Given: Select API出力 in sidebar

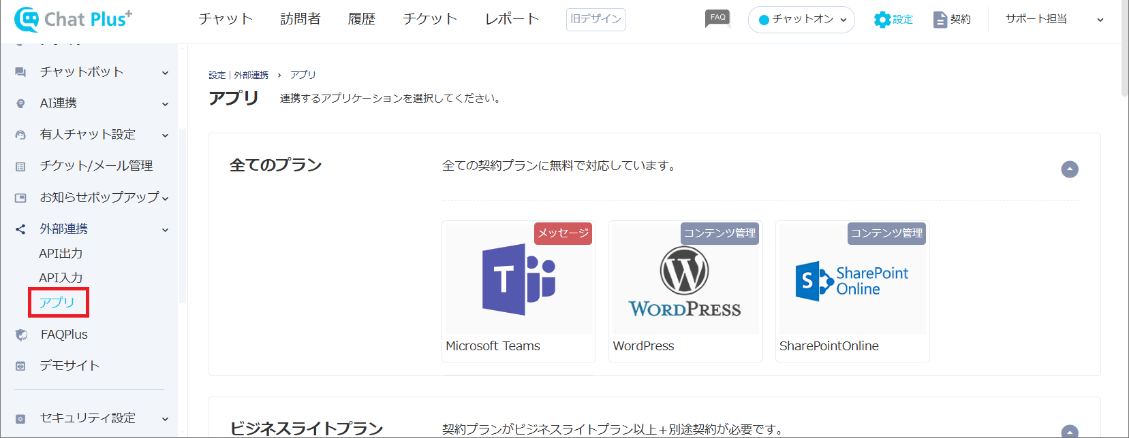Looking at the screenshot, I should [x=61, y=254].
